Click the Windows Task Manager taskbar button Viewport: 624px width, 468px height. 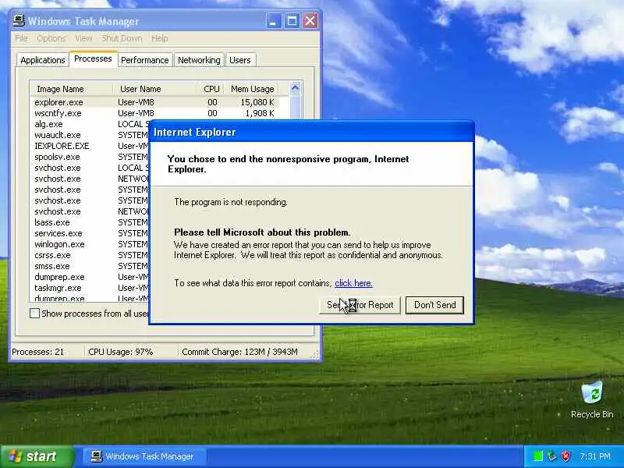pyautogui.click(x=145, y=456)
